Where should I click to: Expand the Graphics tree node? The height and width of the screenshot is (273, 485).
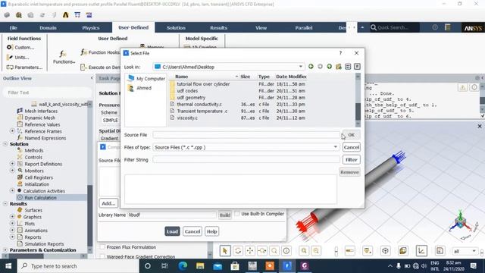coord(12,217)
